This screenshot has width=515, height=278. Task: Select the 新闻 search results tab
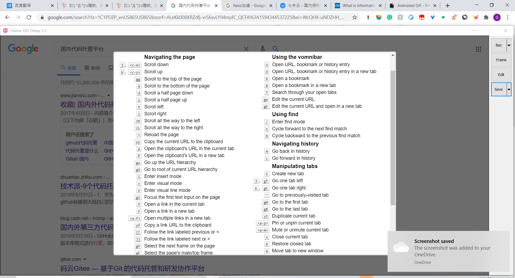coord(93,68)
